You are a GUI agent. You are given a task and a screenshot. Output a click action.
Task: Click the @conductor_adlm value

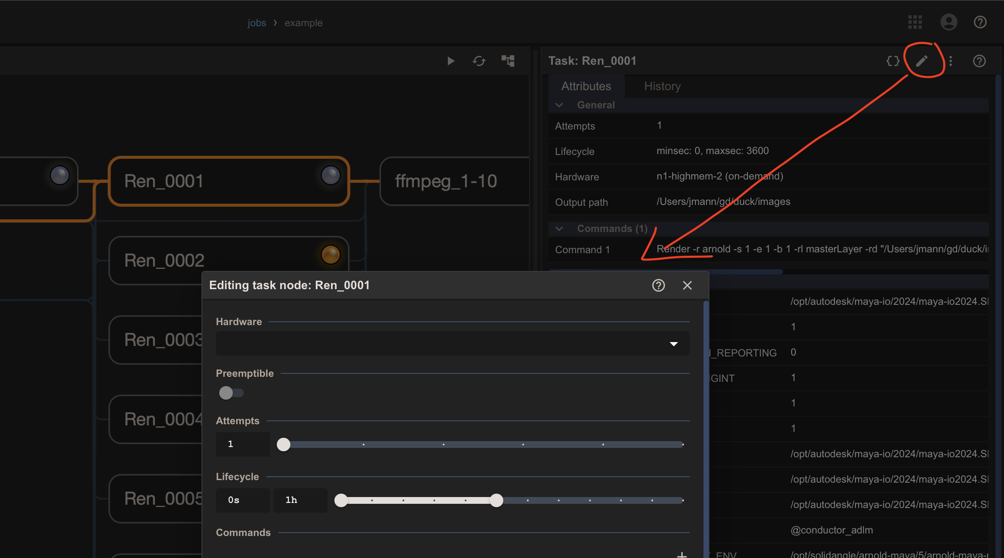tap(832, 530)
